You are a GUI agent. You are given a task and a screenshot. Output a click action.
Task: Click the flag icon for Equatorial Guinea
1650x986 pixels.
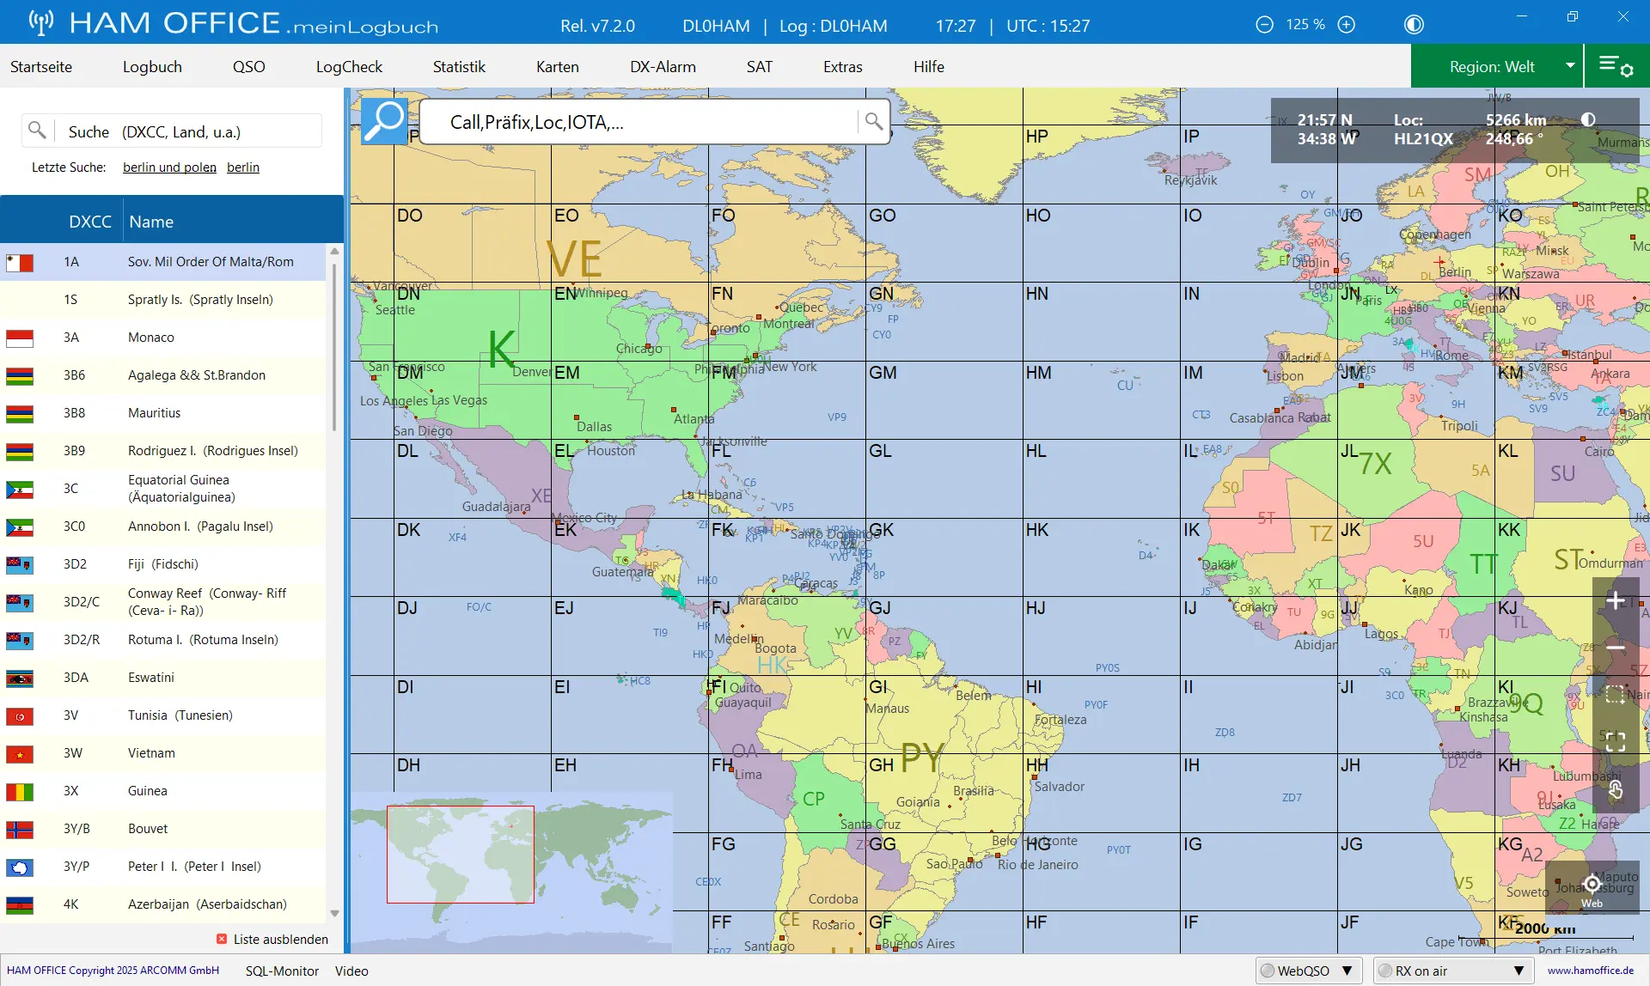click(x=20, y=489)
